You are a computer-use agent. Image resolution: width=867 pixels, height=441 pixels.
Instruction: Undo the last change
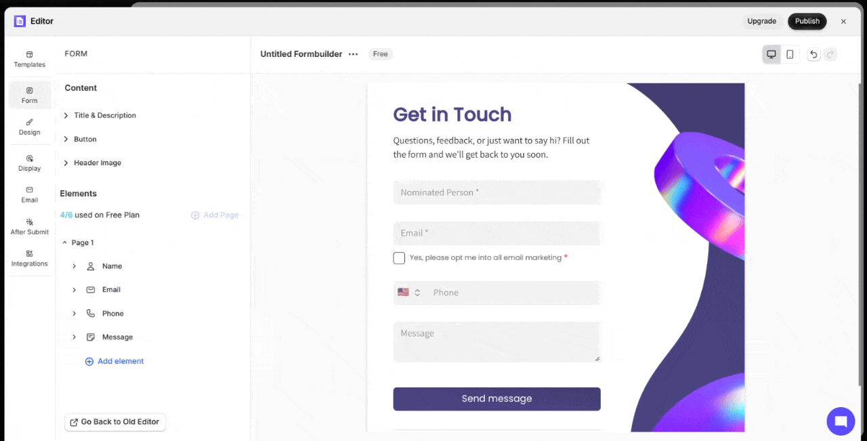click(813, 54)
